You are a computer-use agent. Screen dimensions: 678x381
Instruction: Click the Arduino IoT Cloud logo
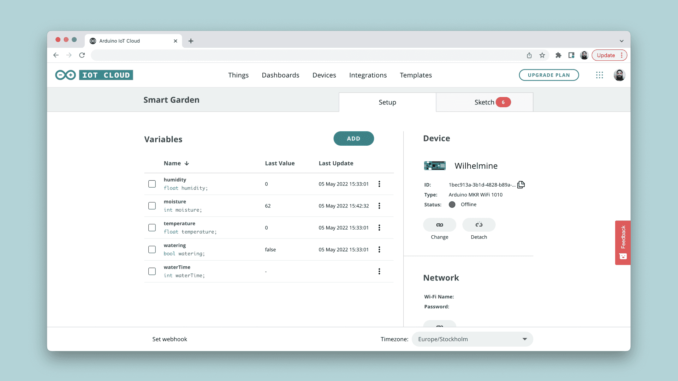click(x=94, y=75)
